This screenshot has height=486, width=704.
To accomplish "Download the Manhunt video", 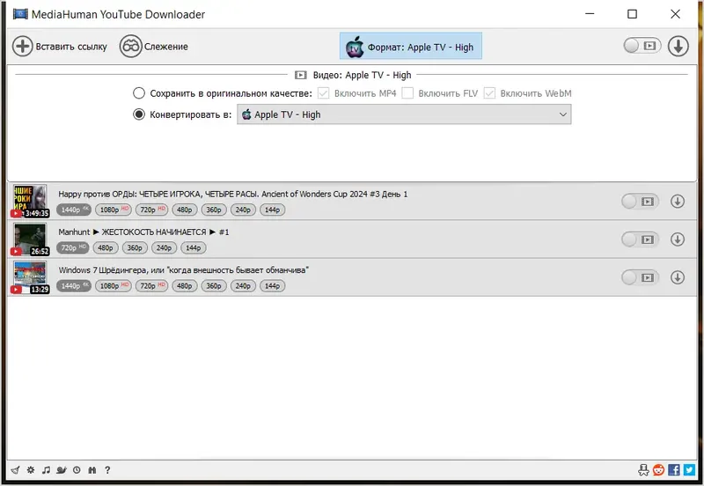I will [x=678, y=239].
